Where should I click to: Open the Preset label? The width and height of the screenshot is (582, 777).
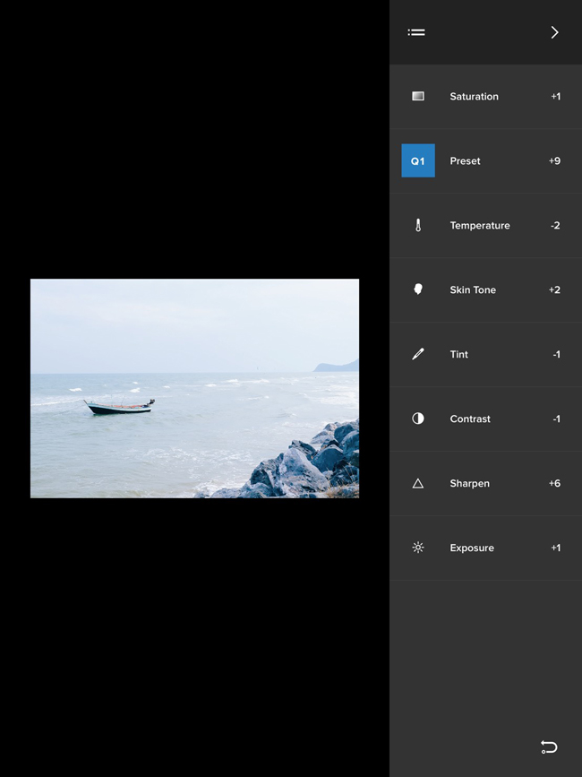pyautogui.click(x=466, y=161)
